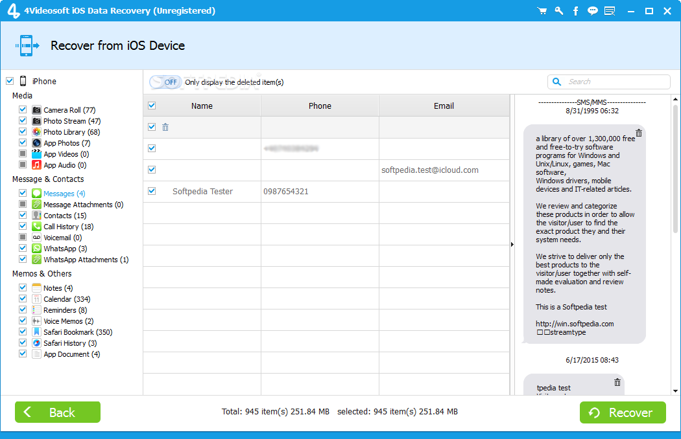
Task: Uncheck the Contacts (15) checkbox
Action: click(23, 215)
